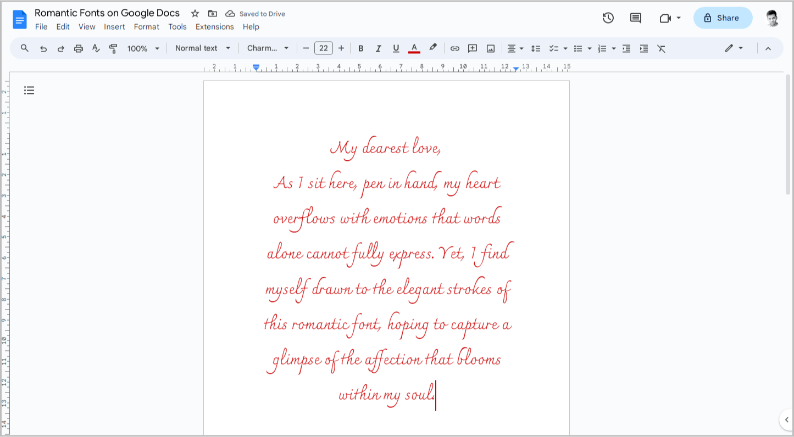View the Saved to Drive status
The image size is (794, 437).
click(256, 14)
